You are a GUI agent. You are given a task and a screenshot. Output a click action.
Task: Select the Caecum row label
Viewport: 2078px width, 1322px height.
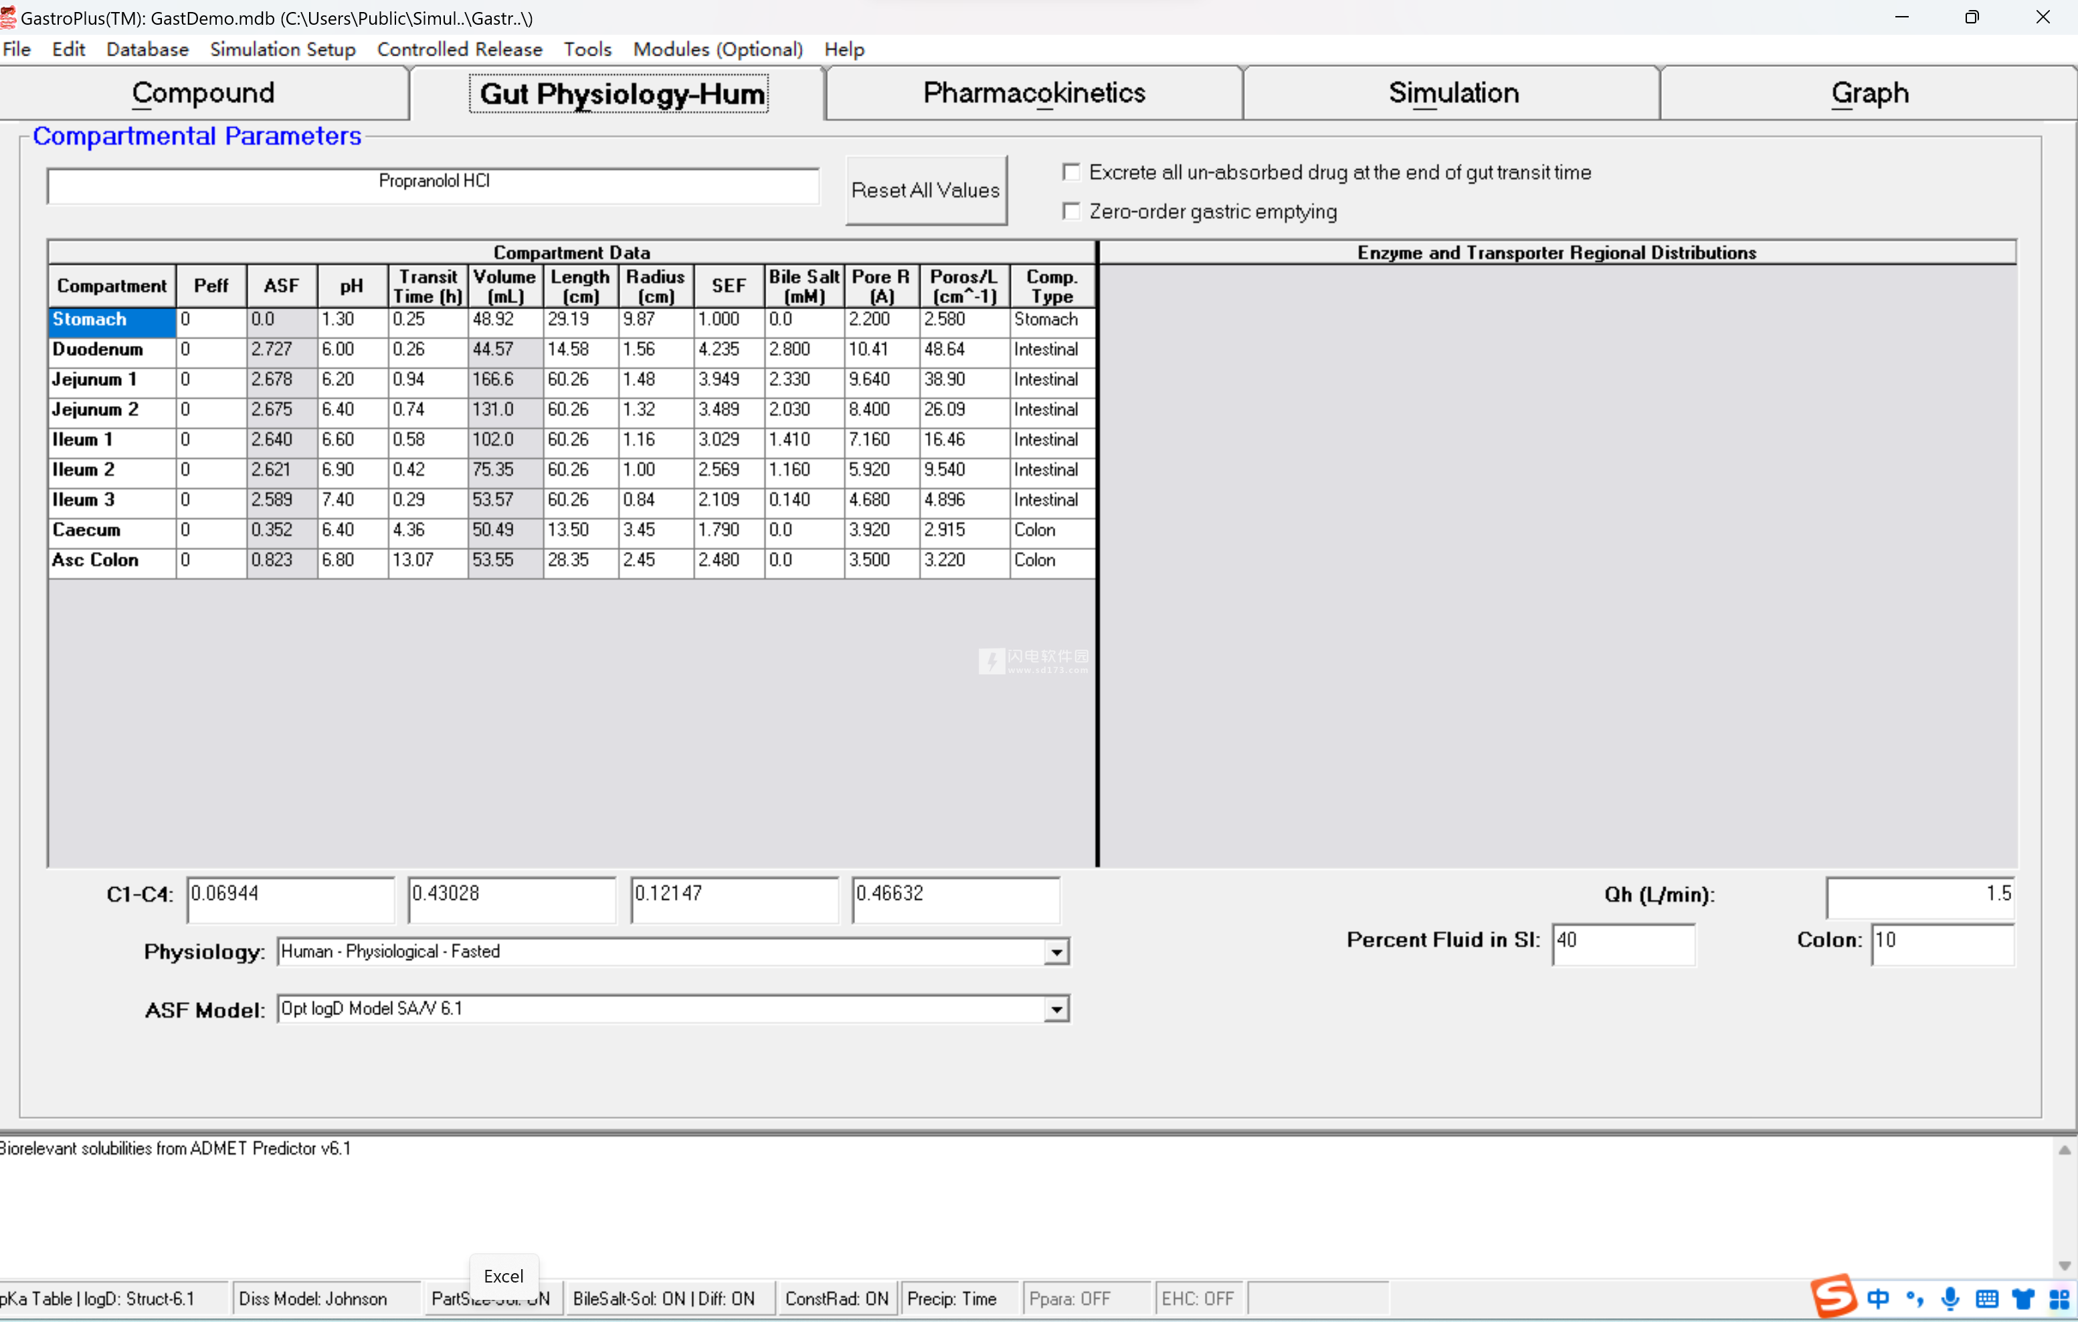pos(112,532)
